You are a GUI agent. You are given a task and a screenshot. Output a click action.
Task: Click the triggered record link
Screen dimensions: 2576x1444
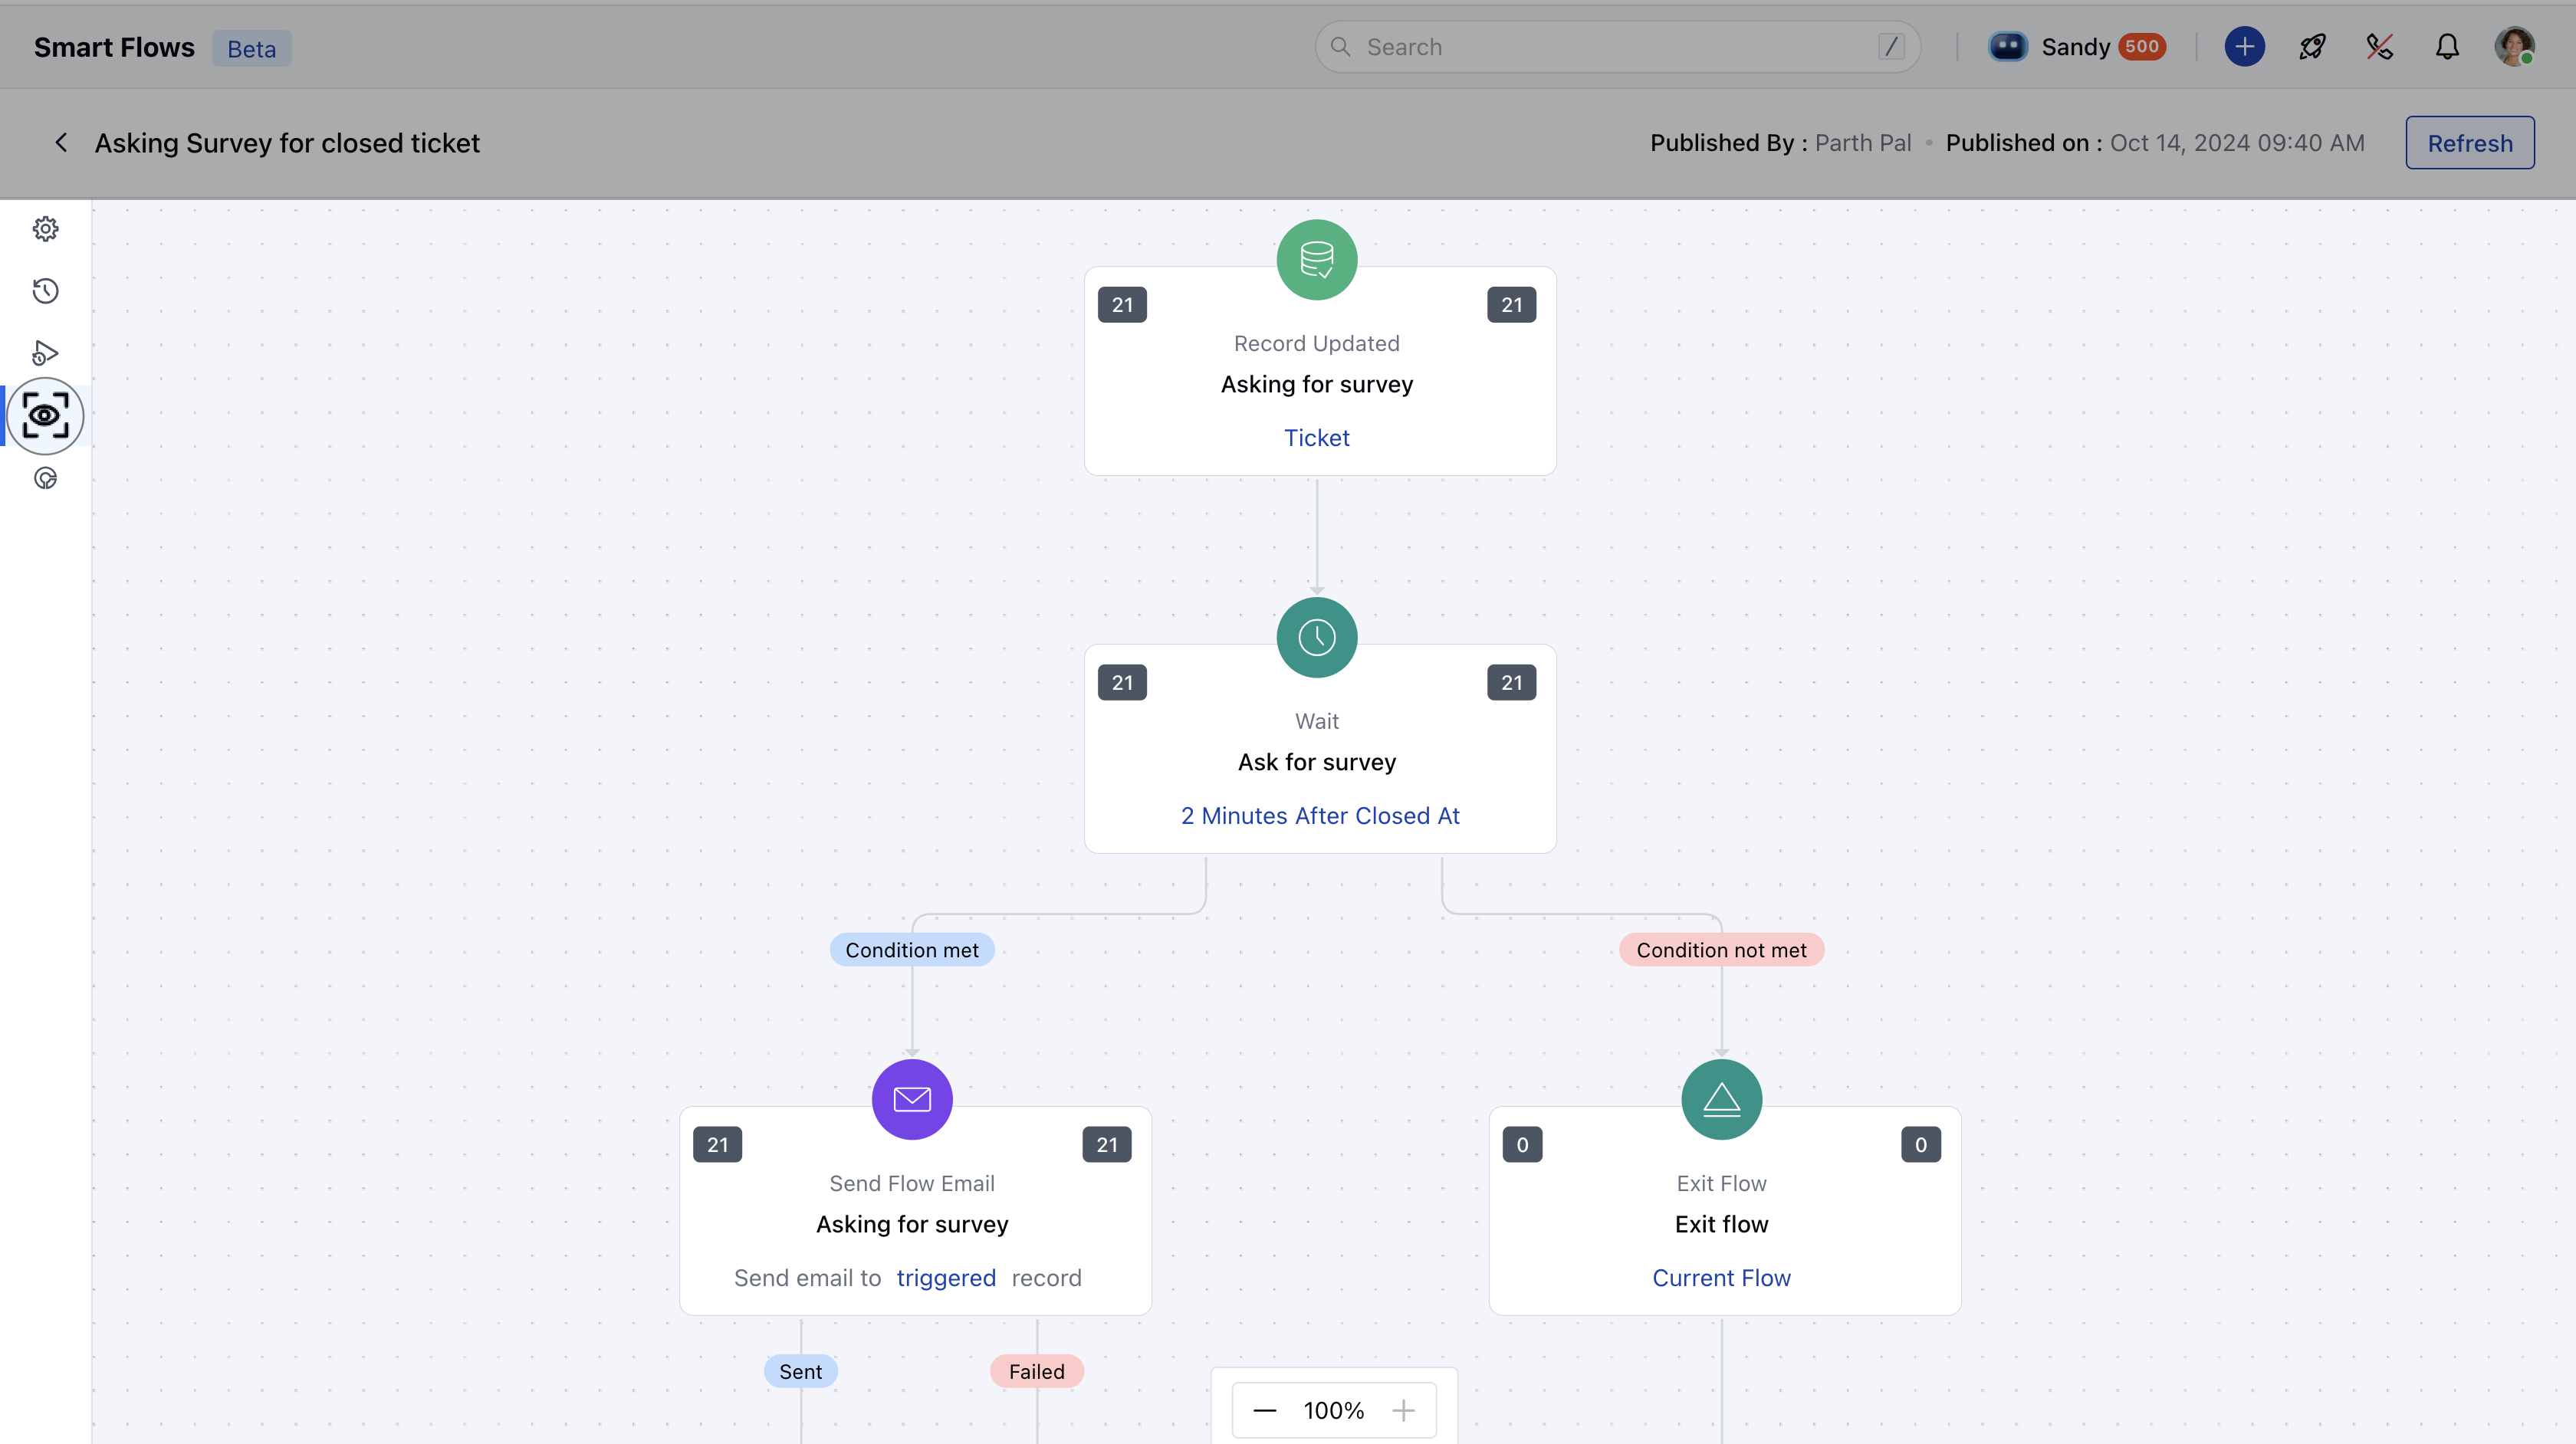coord(945,1278)
